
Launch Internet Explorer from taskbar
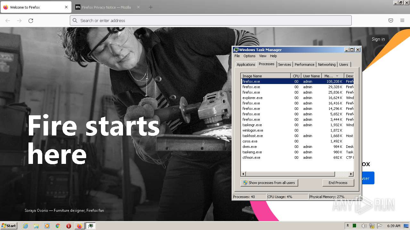(x=26, y=226)
